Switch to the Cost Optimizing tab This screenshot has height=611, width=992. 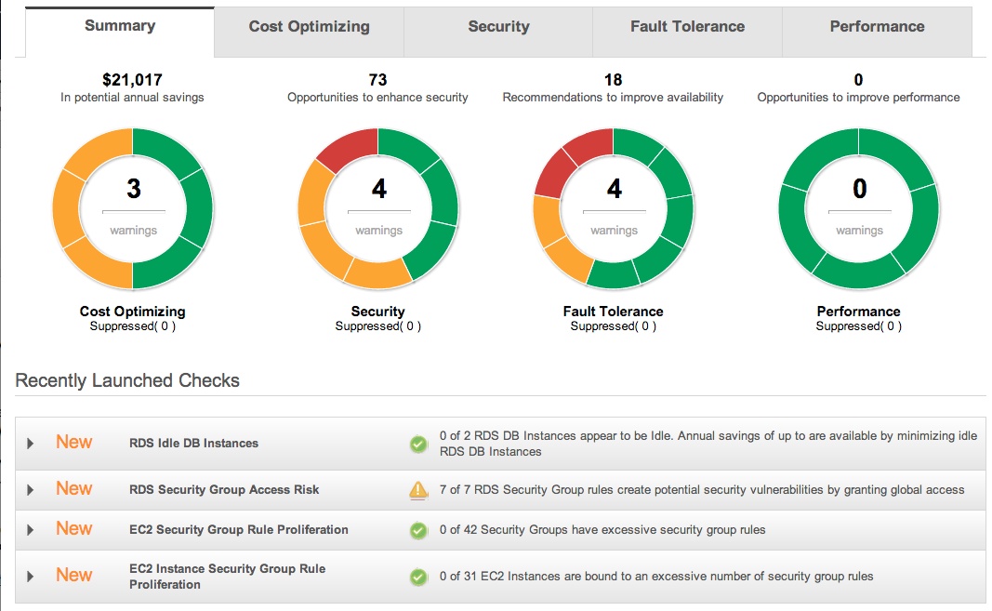[x=309, y=27]
